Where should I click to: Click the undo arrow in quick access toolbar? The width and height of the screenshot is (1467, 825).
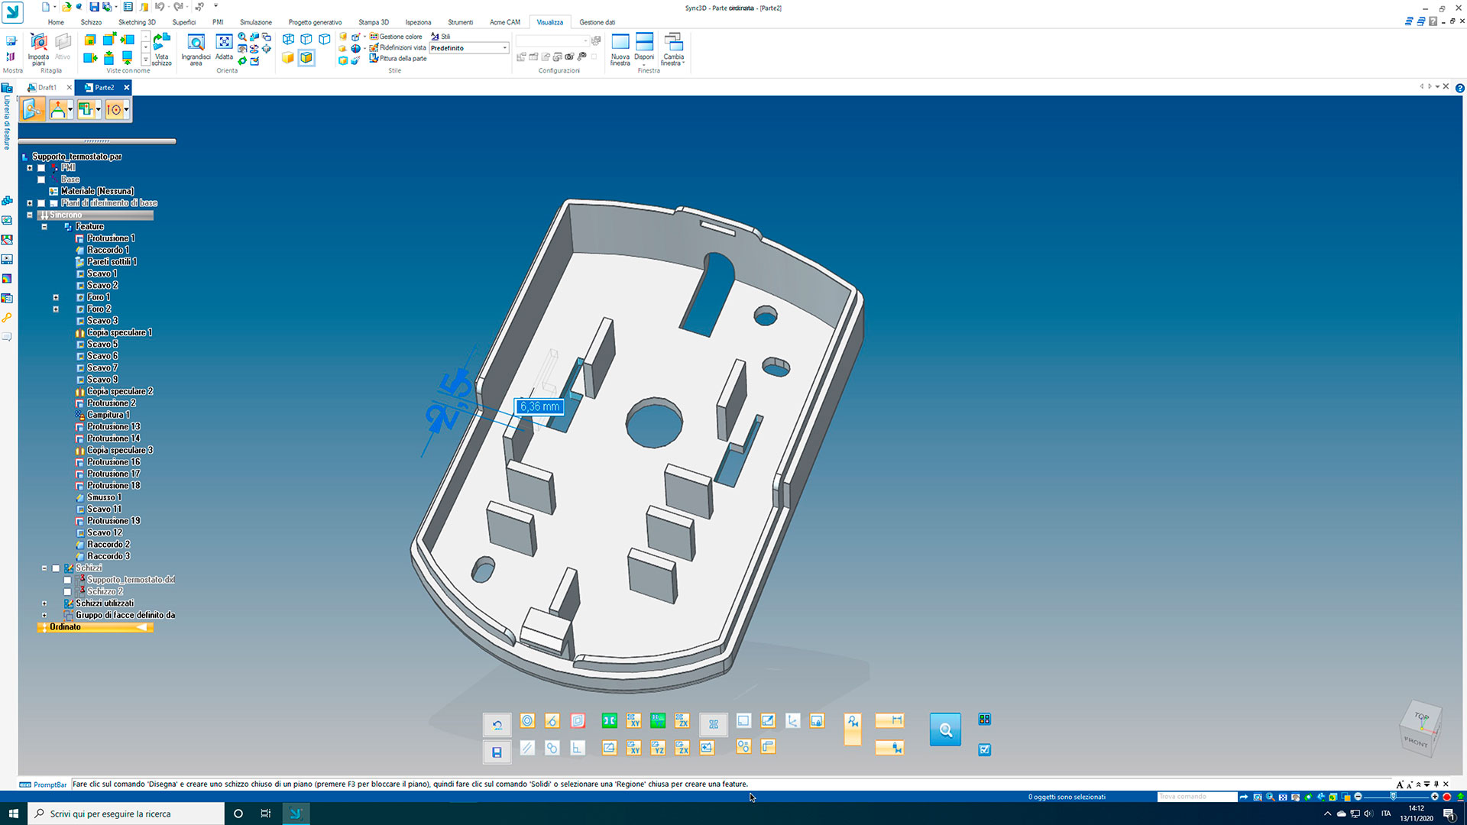point(160,7)
